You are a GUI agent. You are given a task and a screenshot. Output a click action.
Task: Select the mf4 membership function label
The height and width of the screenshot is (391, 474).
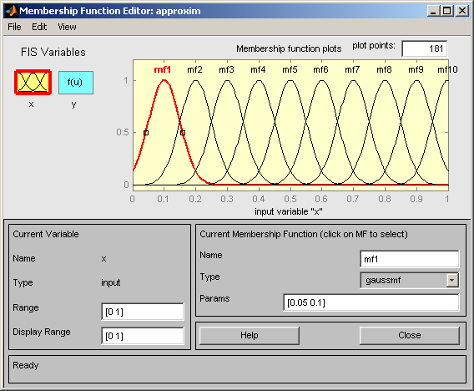pos(258,69)
